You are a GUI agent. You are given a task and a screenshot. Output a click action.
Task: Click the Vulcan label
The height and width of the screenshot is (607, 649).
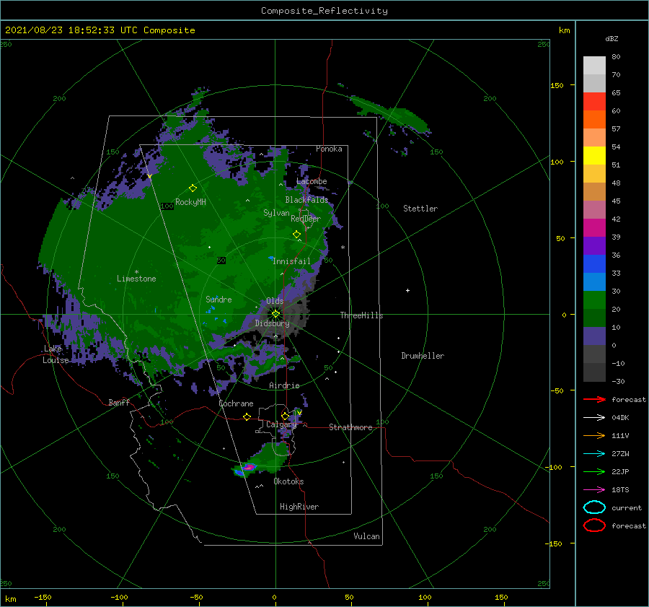pyautogui.click(x=366, y=536)
